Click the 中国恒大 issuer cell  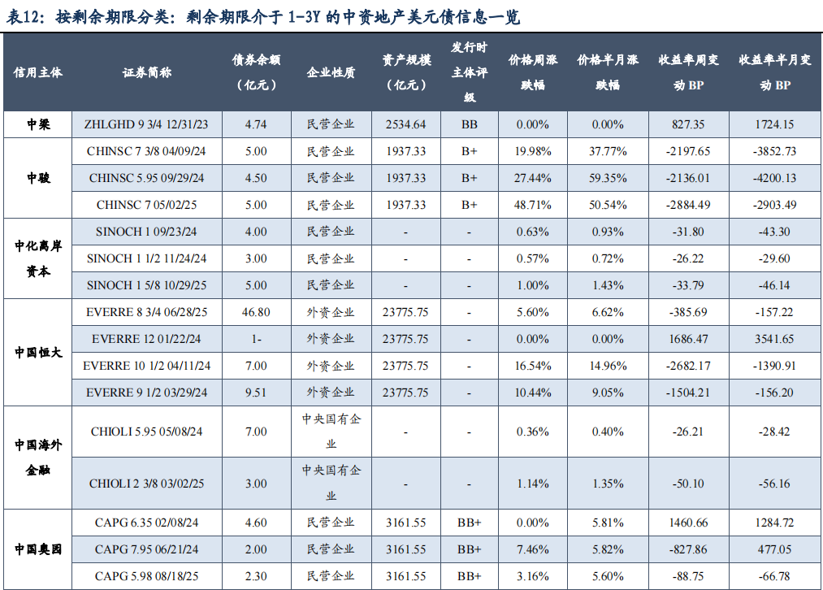(x=38, y=352)
